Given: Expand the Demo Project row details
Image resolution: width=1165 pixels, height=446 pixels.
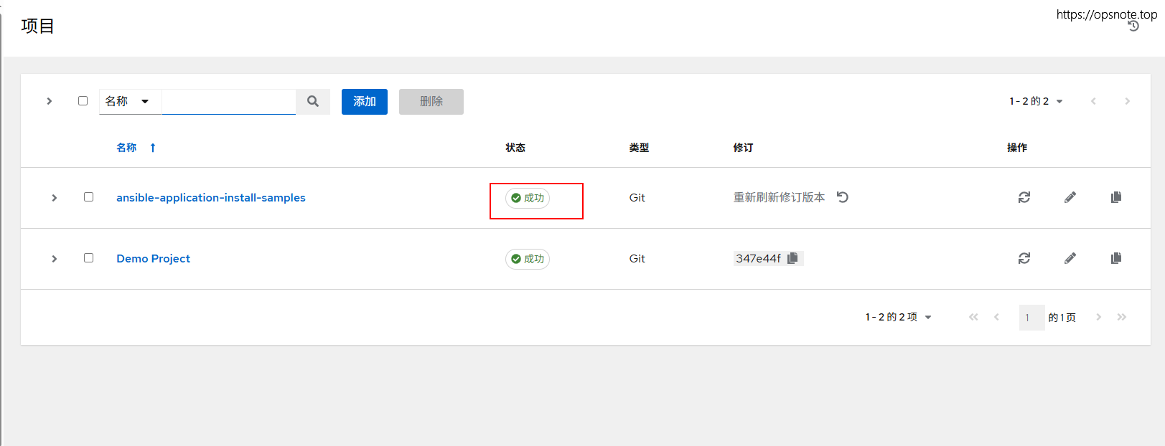Looking at the screenshot, I should coord(55,259).
